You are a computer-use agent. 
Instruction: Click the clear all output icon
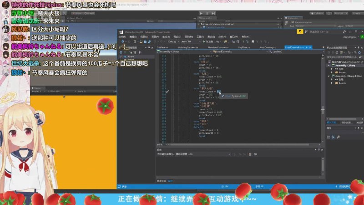(x=250, y=154)
